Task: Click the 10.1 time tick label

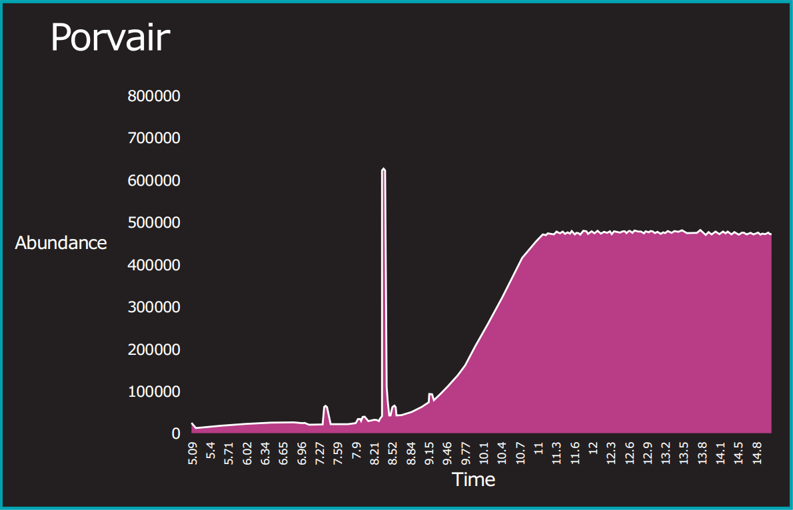Action: point(484,453)
